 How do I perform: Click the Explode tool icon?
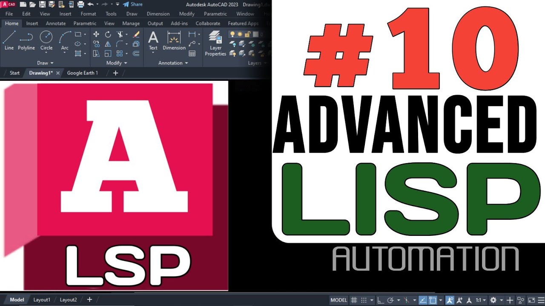(136, 44)
